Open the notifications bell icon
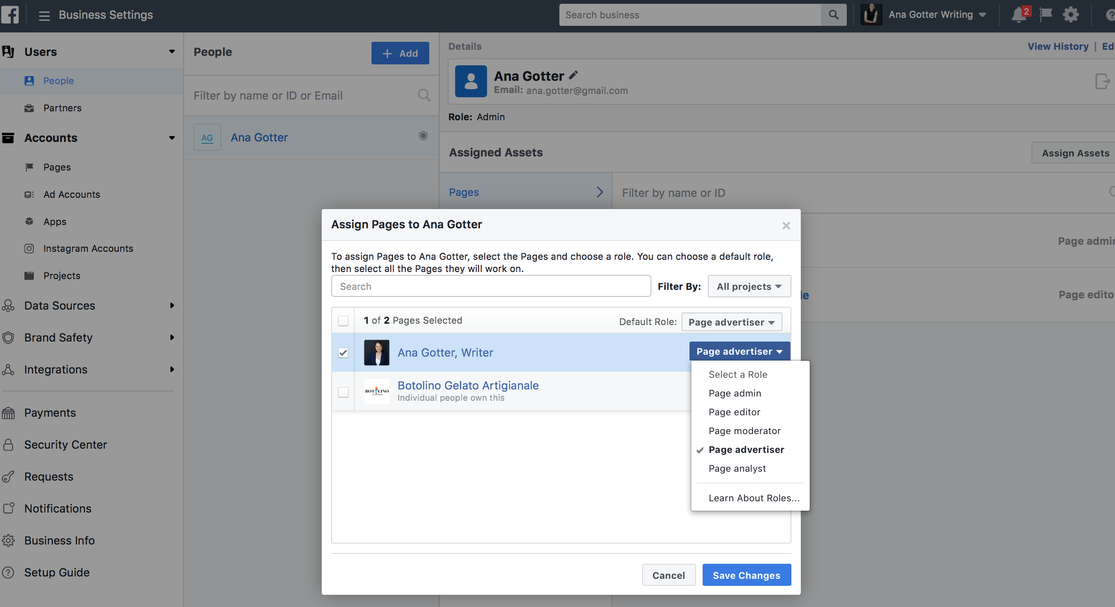1115x607 pixels. [x=1019, y=15]
